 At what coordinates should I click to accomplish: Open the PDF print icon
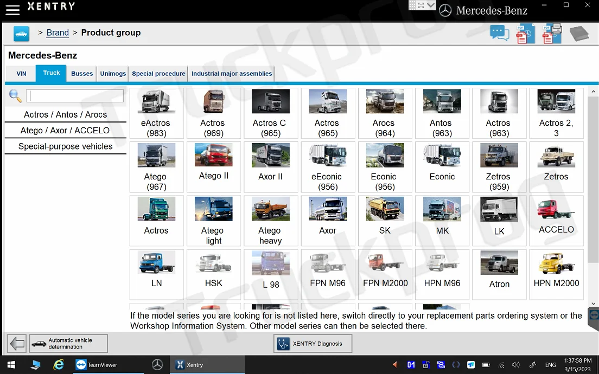coord(552,34)
